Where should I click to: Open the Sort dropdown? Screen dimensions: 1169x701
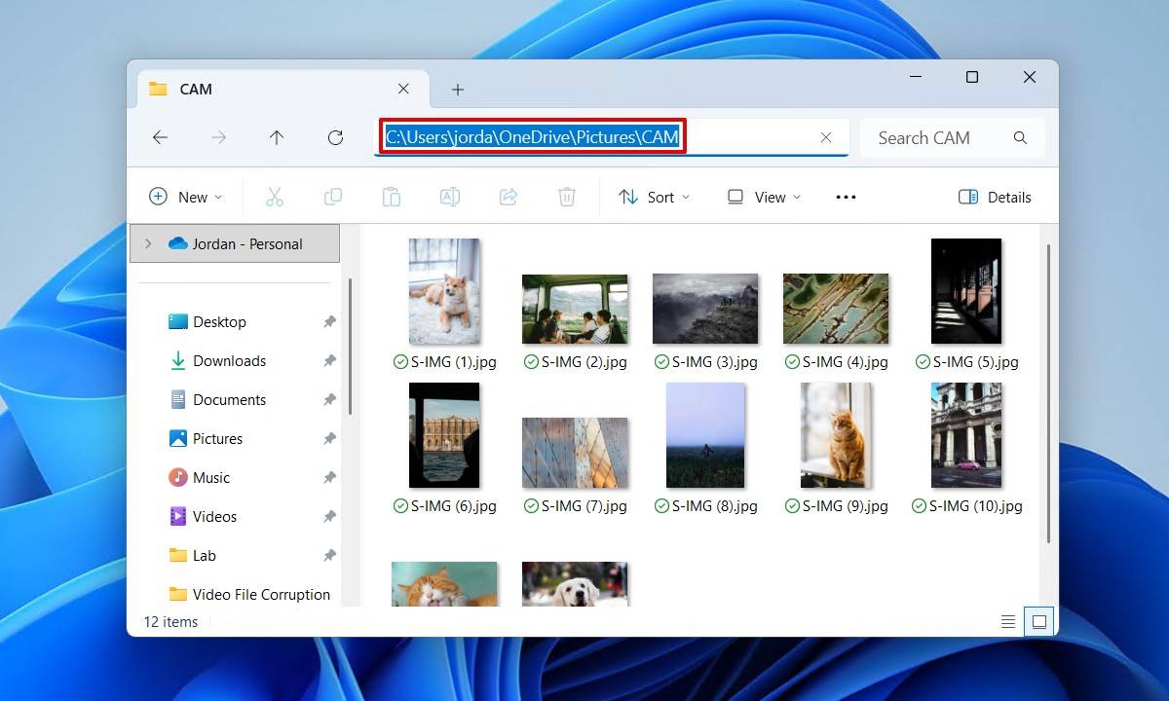(x=655, y=197)
